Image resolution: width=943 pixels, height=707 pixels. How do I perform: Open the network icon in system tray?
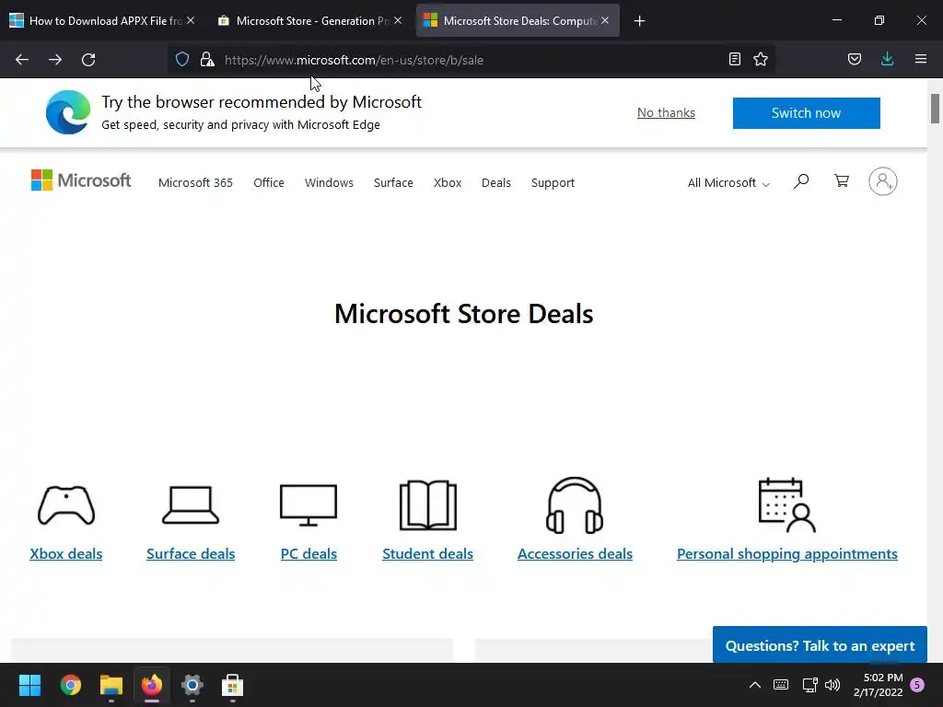809,685
